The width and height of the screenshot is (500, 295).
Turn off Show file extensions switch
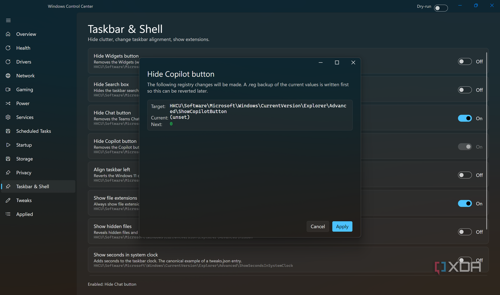(465, 204)
